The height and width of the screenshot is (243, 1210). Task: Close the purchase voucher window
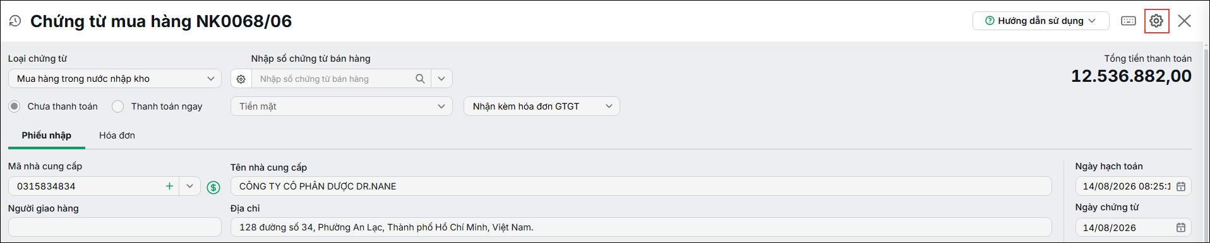1185,21
